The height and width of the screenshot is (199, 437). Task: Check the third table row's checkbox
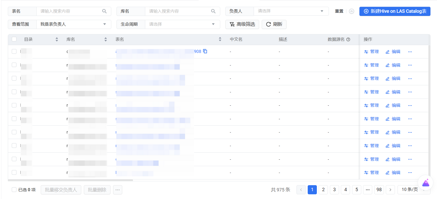click(14, 78)
